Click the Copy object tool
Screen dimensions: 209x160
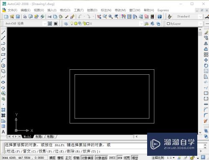pyautogui.click(x=206, y=38)
